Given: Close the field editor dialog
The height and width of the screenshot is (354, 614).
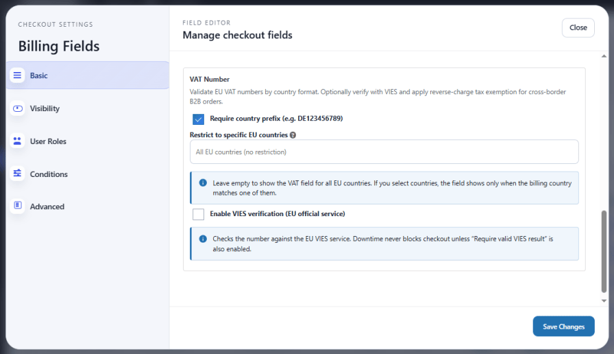Looking at the screenshot, I should click(x=578, y=28).
